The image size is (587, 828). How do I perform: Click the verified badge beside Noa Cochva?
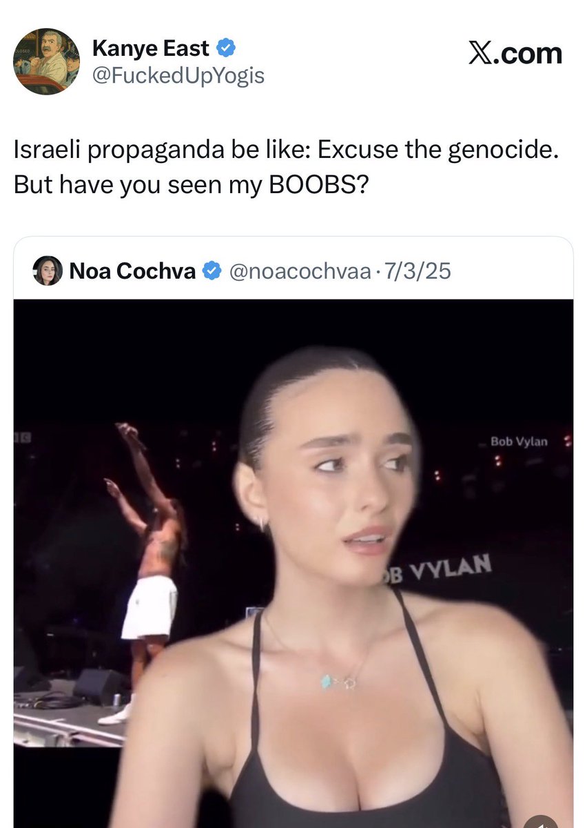(x=212, y=271)
